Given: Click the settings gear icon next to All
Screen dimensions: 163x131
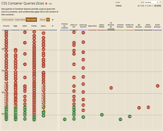Looking at the screenshot, I should [53, 20].
